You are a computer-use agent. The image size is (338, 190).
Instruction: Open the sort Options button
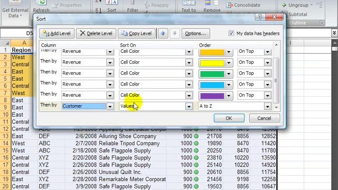pos(195,33)
